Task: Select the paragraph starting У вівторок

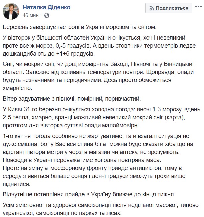Action: [x=99, y=46]
